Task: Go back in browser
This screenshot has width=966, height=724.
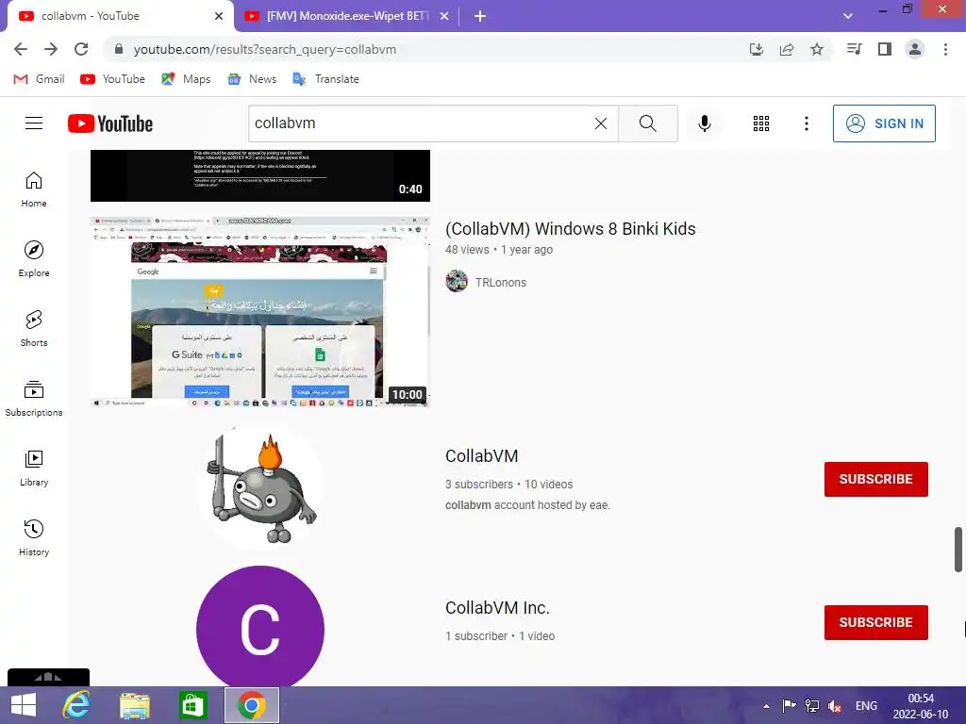Action: click(x=21, y=49)
